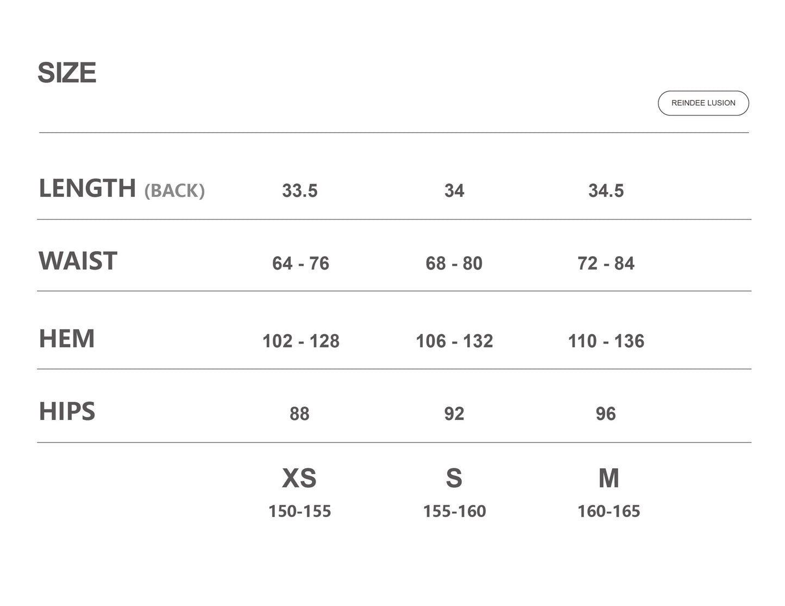785x606 pixels.
Task: Click waist value 72 - 84
Action: (606, 263)
